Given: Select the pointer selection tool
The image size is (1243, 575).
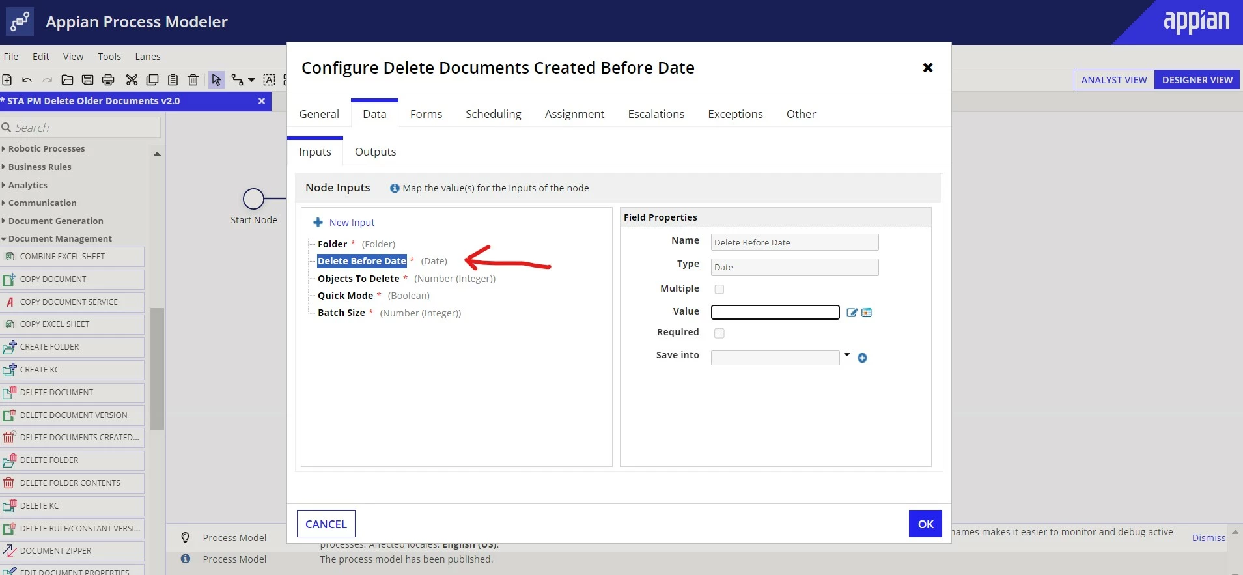Looking at the screenshot, I should 216,80.
